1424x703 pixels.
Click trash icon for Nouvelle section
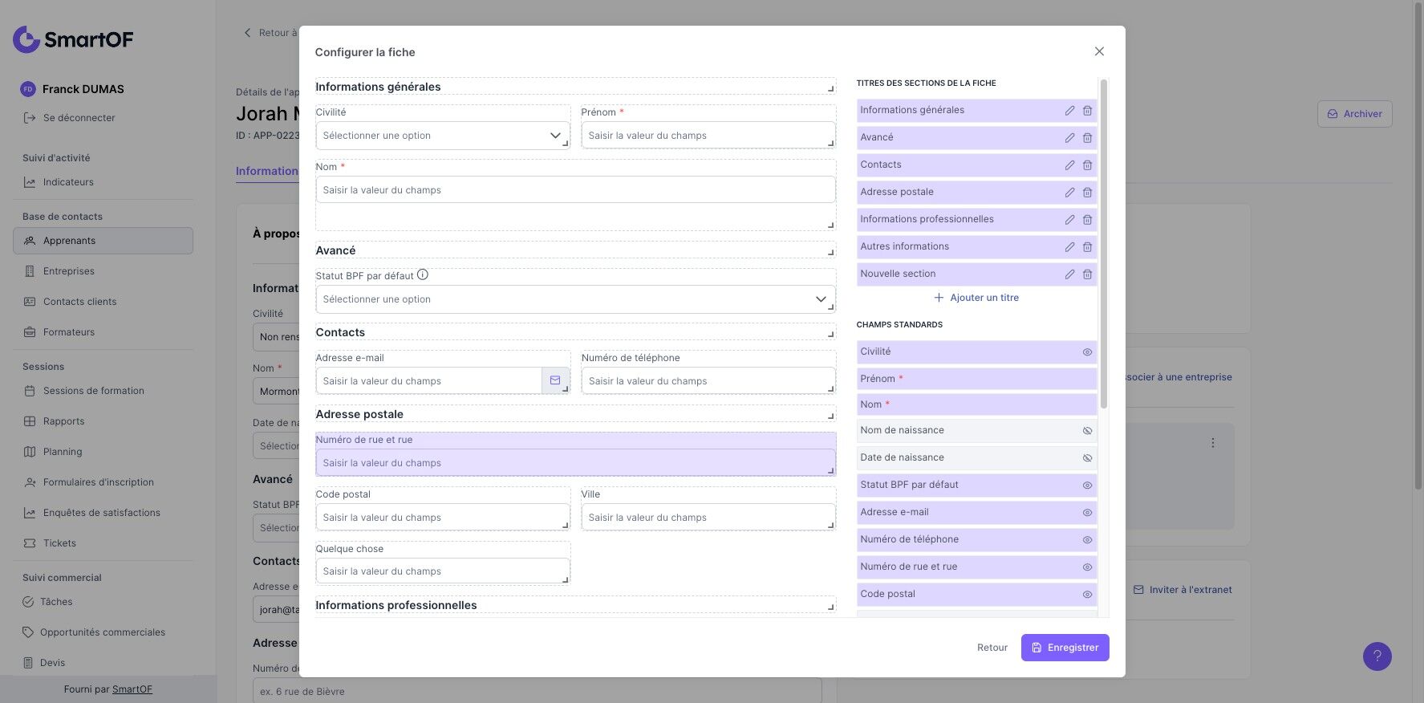pos(1087,274)
